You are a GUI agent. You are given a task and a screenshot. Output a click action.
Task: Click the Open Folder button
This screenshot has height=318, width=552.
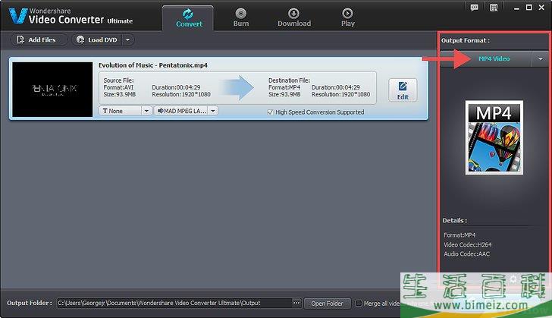click(327, 303)
